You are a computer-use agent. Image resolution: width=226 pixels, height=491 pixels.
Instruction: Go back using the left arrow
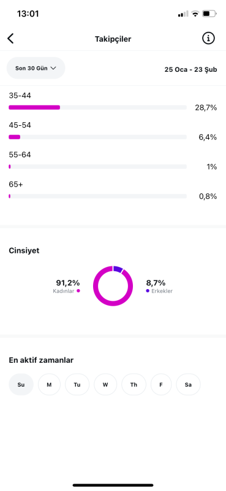[10, 39]
